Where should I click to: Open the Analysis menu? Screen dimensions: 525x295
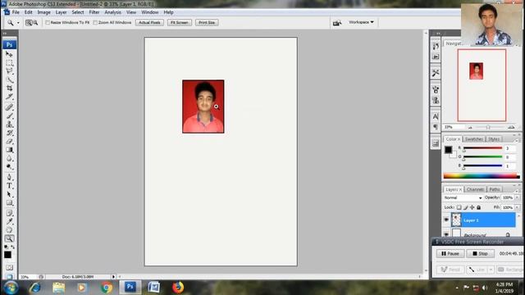pyautogui.click(x=113, y=12)
